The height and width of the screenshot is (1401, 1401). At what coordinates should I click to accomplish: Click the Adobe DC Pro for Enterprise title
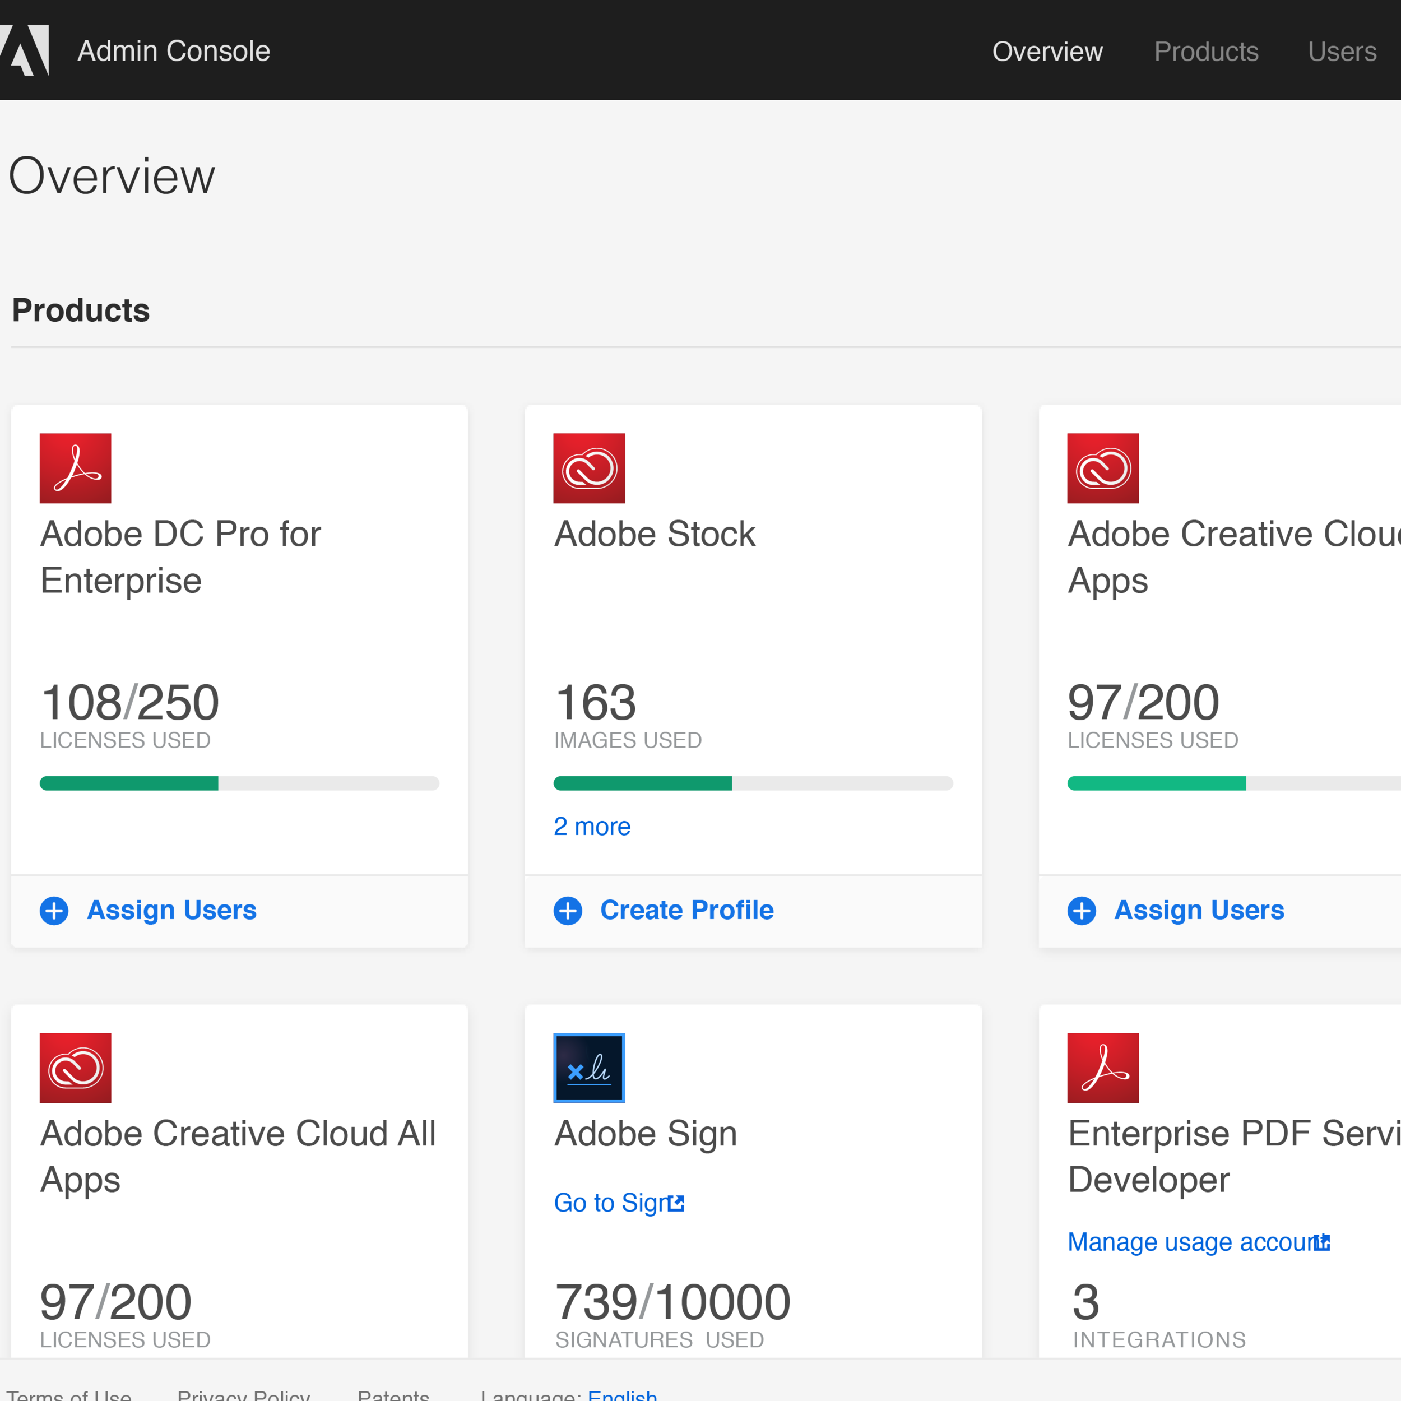click(x=180, y=557)
